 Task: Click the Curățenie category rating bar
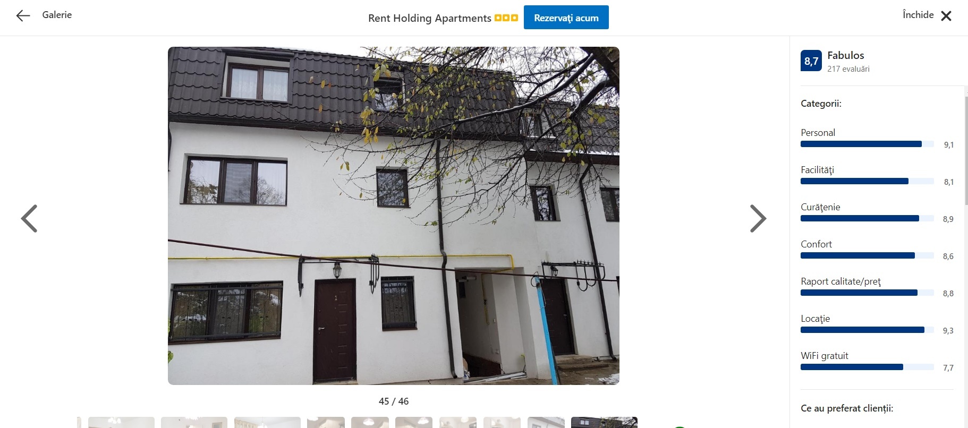[x=867, y=218]
